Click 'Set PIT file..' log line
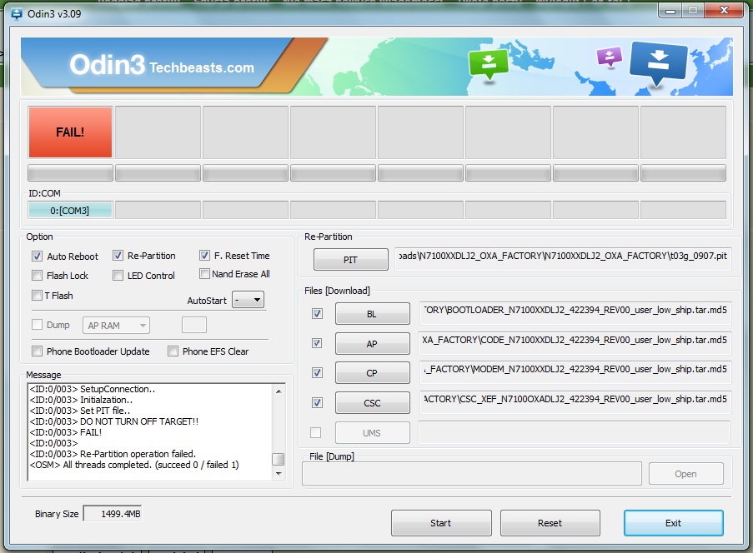This screenshot has height=553, width=753. point(80,411)
